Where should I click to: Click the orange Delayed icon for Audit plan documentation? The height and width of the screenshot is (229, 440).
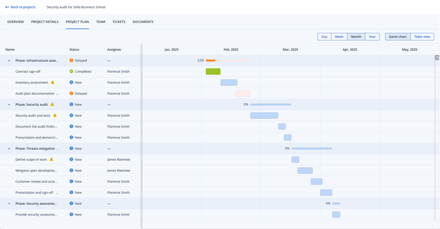coord(71,93)
